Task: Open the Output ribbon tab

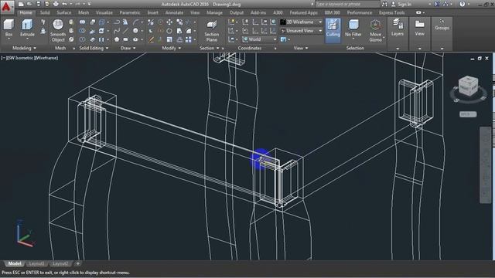Action: (x=237, y=12)
